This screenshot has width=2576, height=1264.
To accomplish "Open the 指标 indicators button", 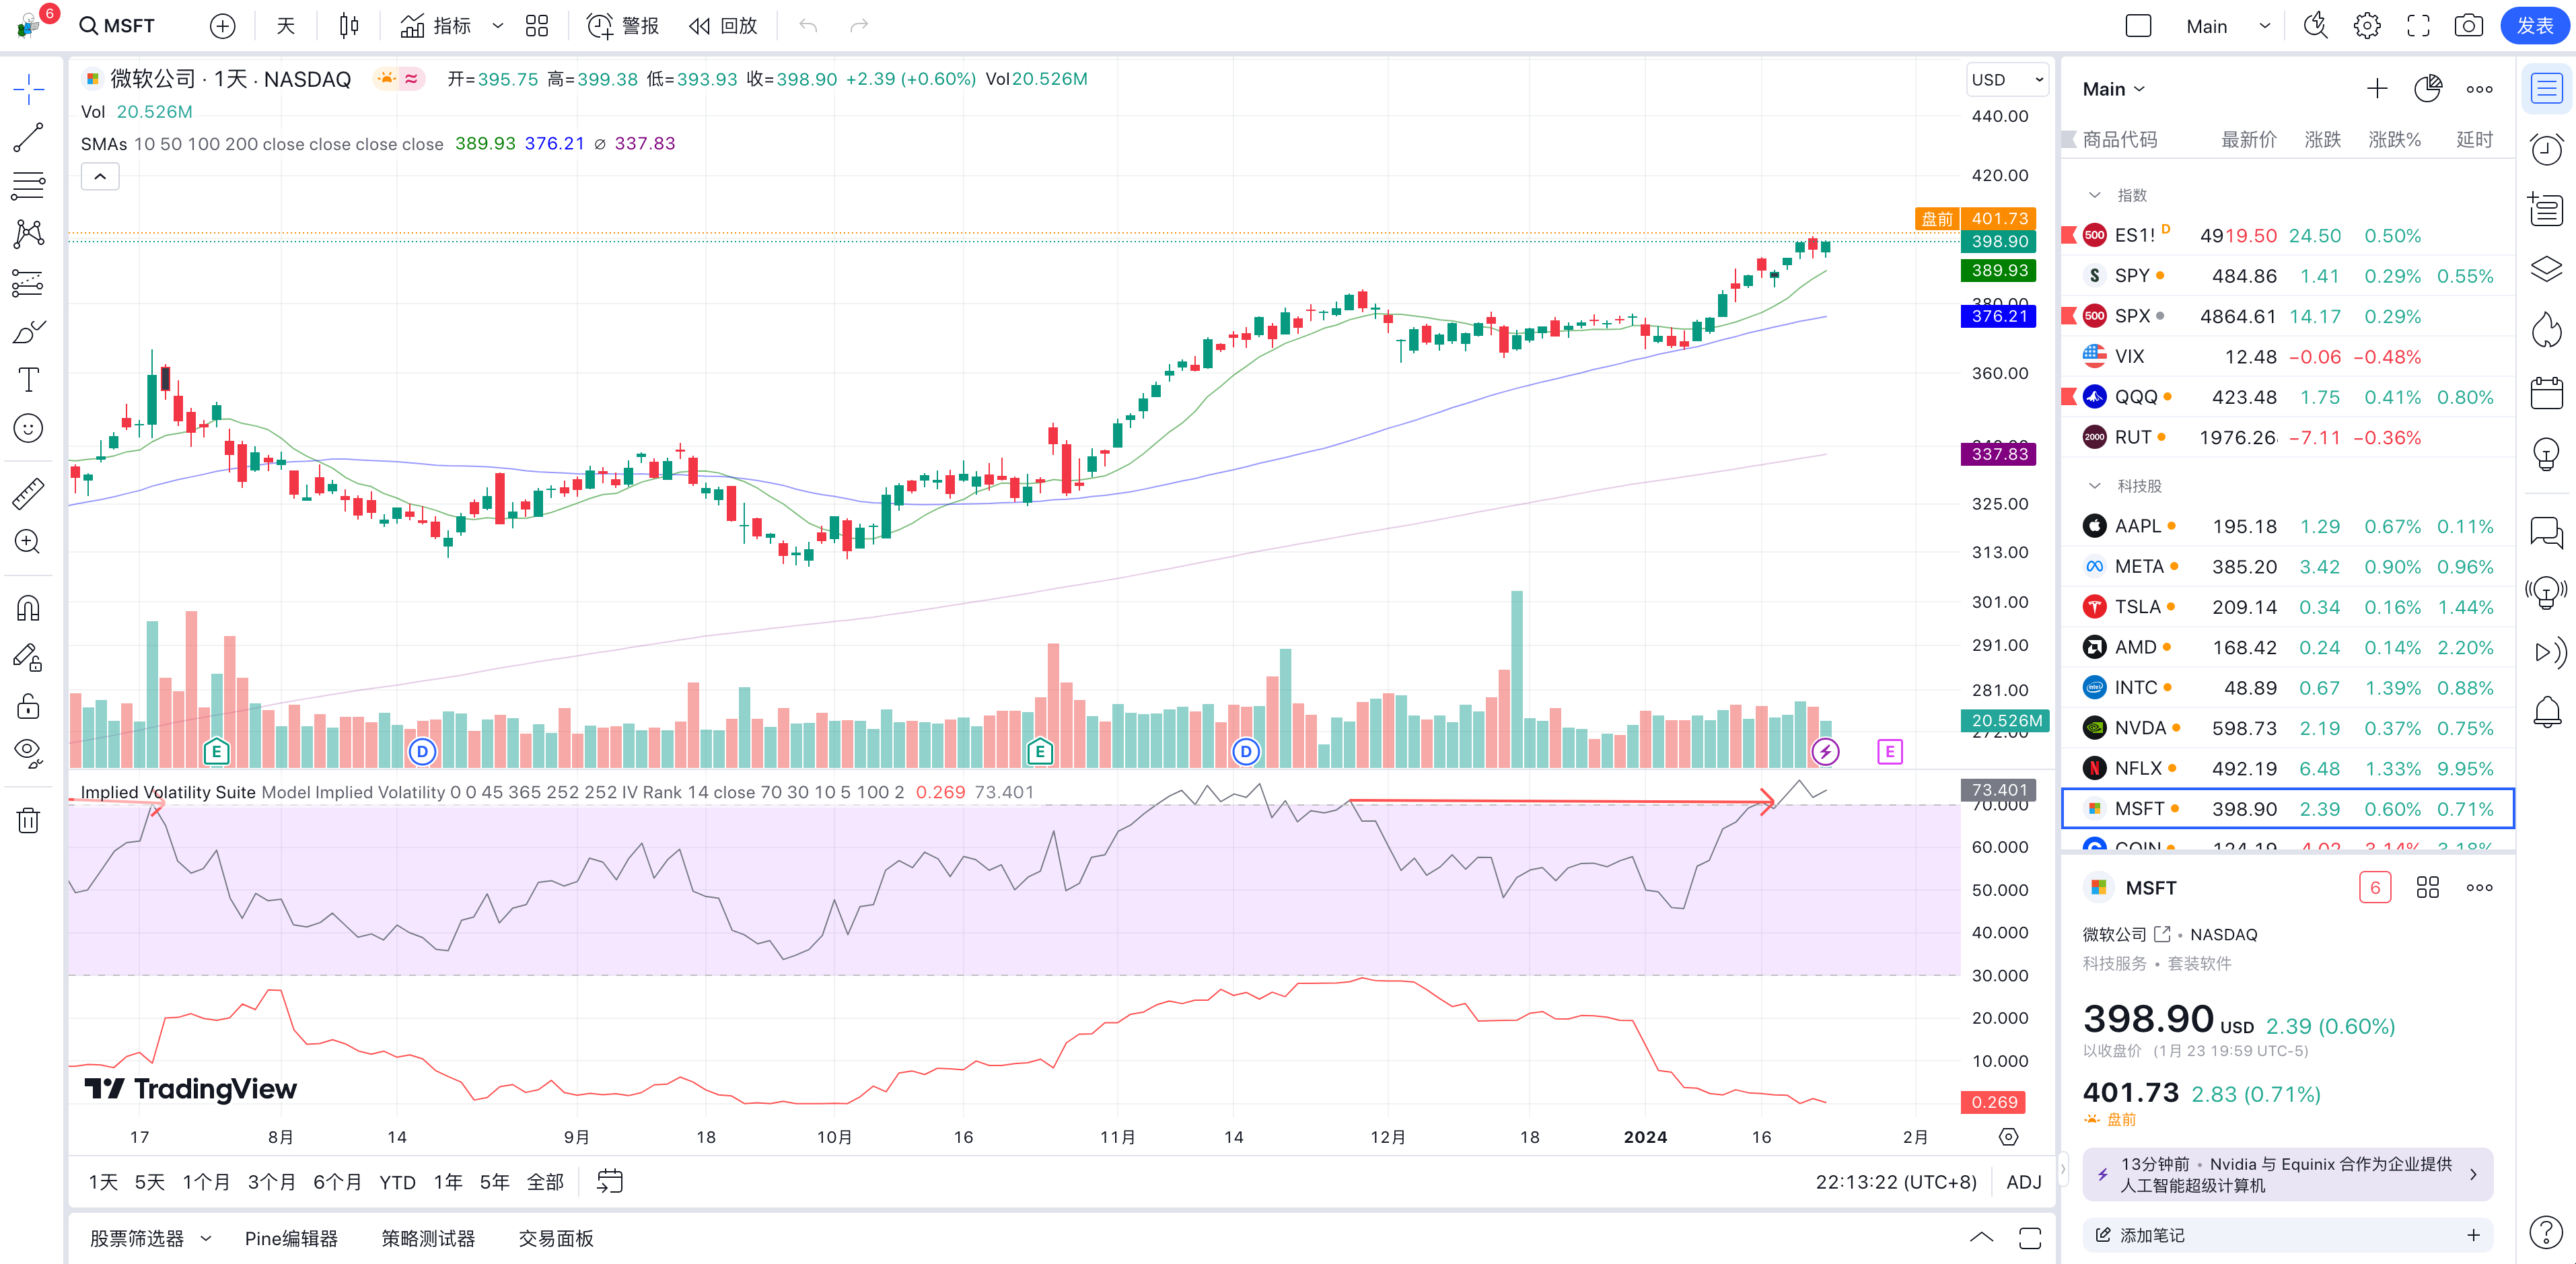I will [436, 26].
